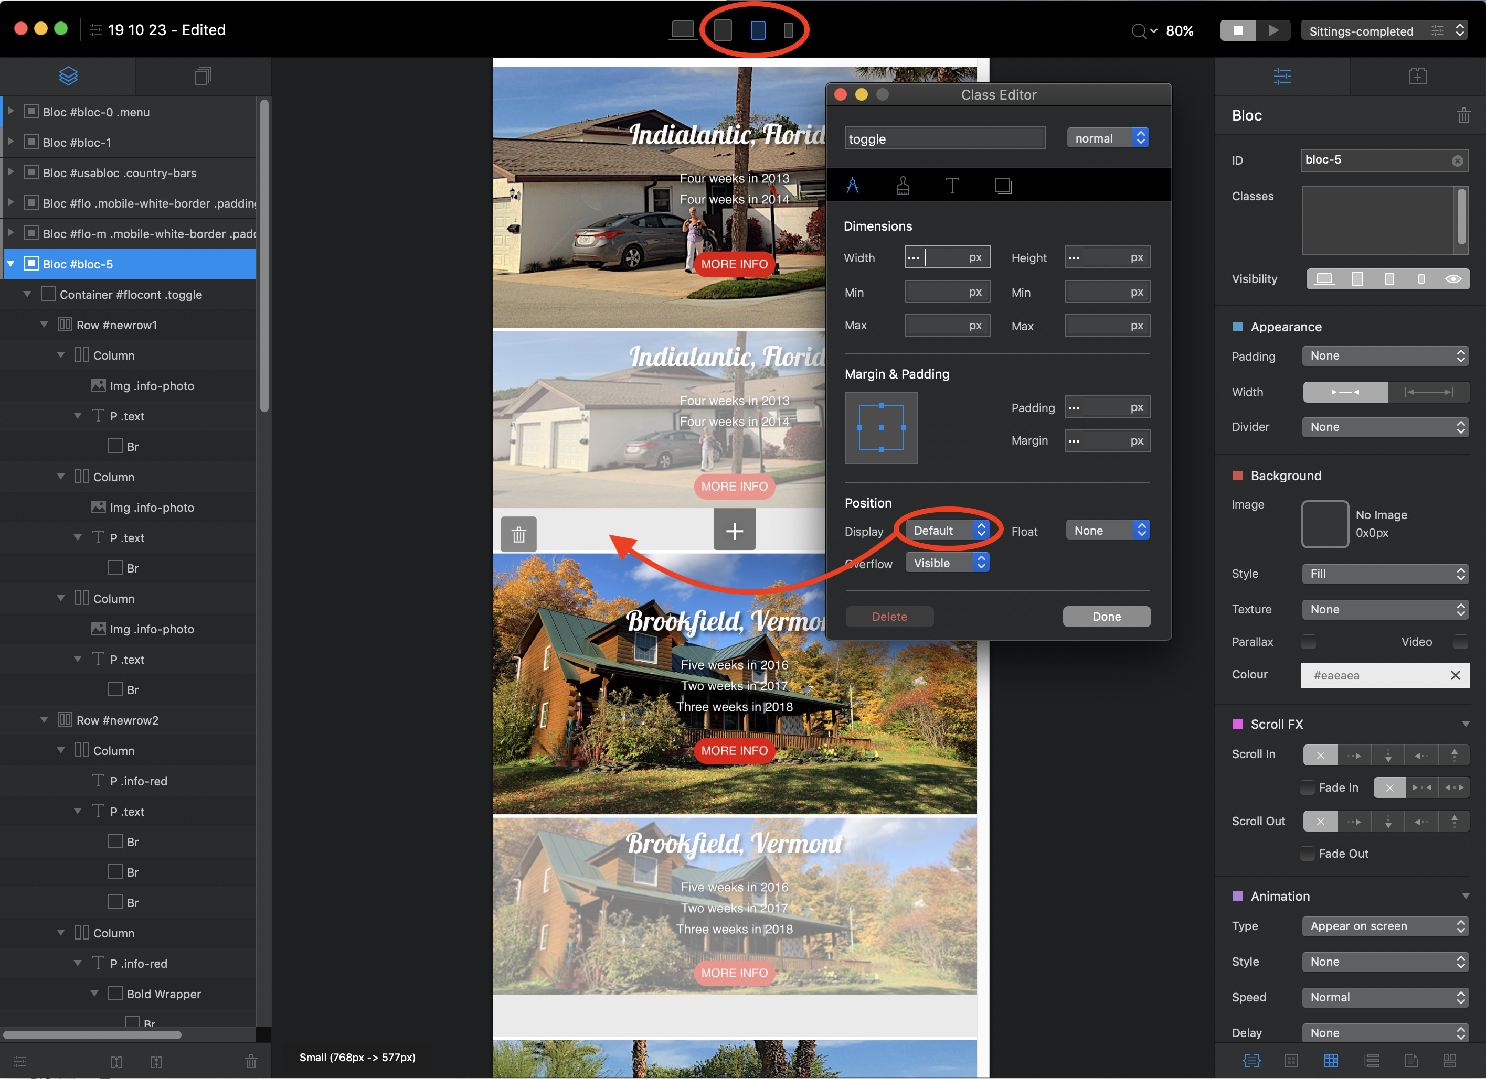1486x1079 pixels.
Task: Open the layer tree tab icon
Action: coord(68,76)
